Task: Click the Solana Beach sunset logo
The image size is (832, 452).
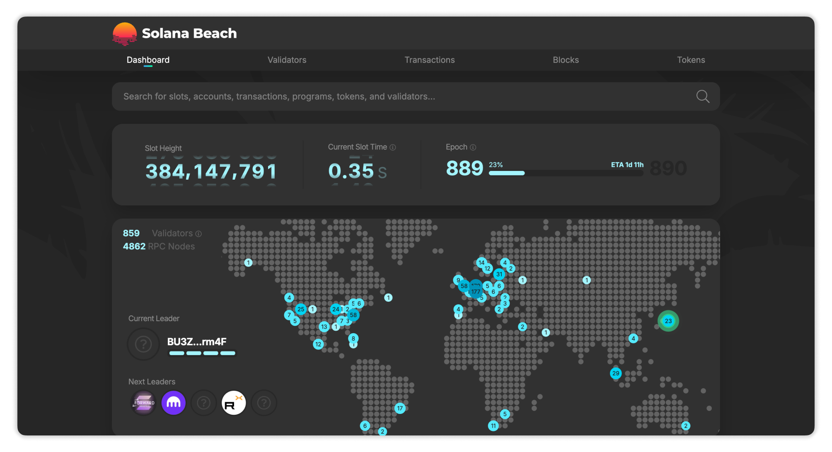Action: [x=125, y=34]
